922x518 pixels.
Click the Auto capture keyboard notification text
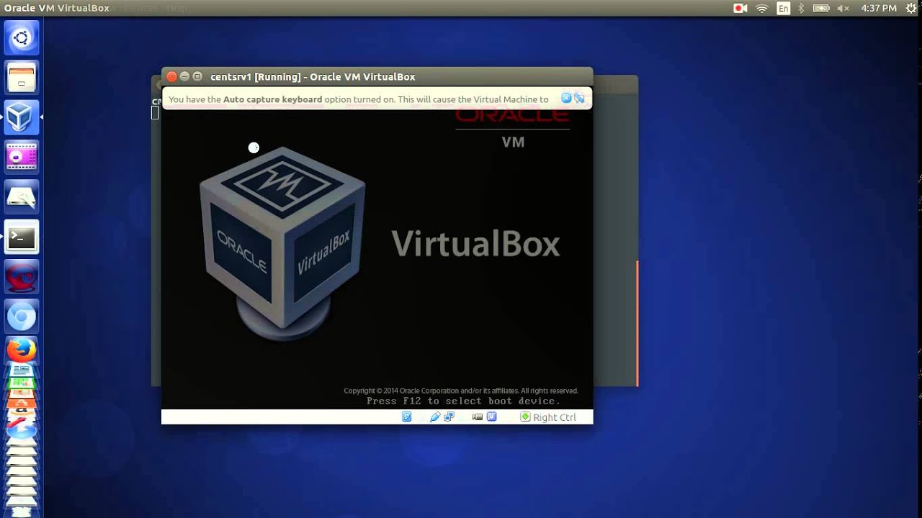(359, 99)
